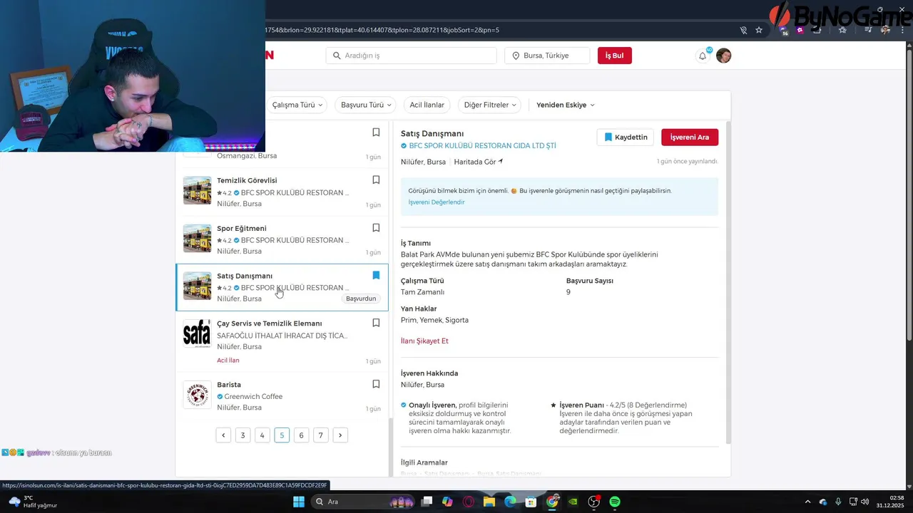Open the weather widget showing Hafif yağmur
This screenshot has height=513, width=913.
(x=34, y=502)
